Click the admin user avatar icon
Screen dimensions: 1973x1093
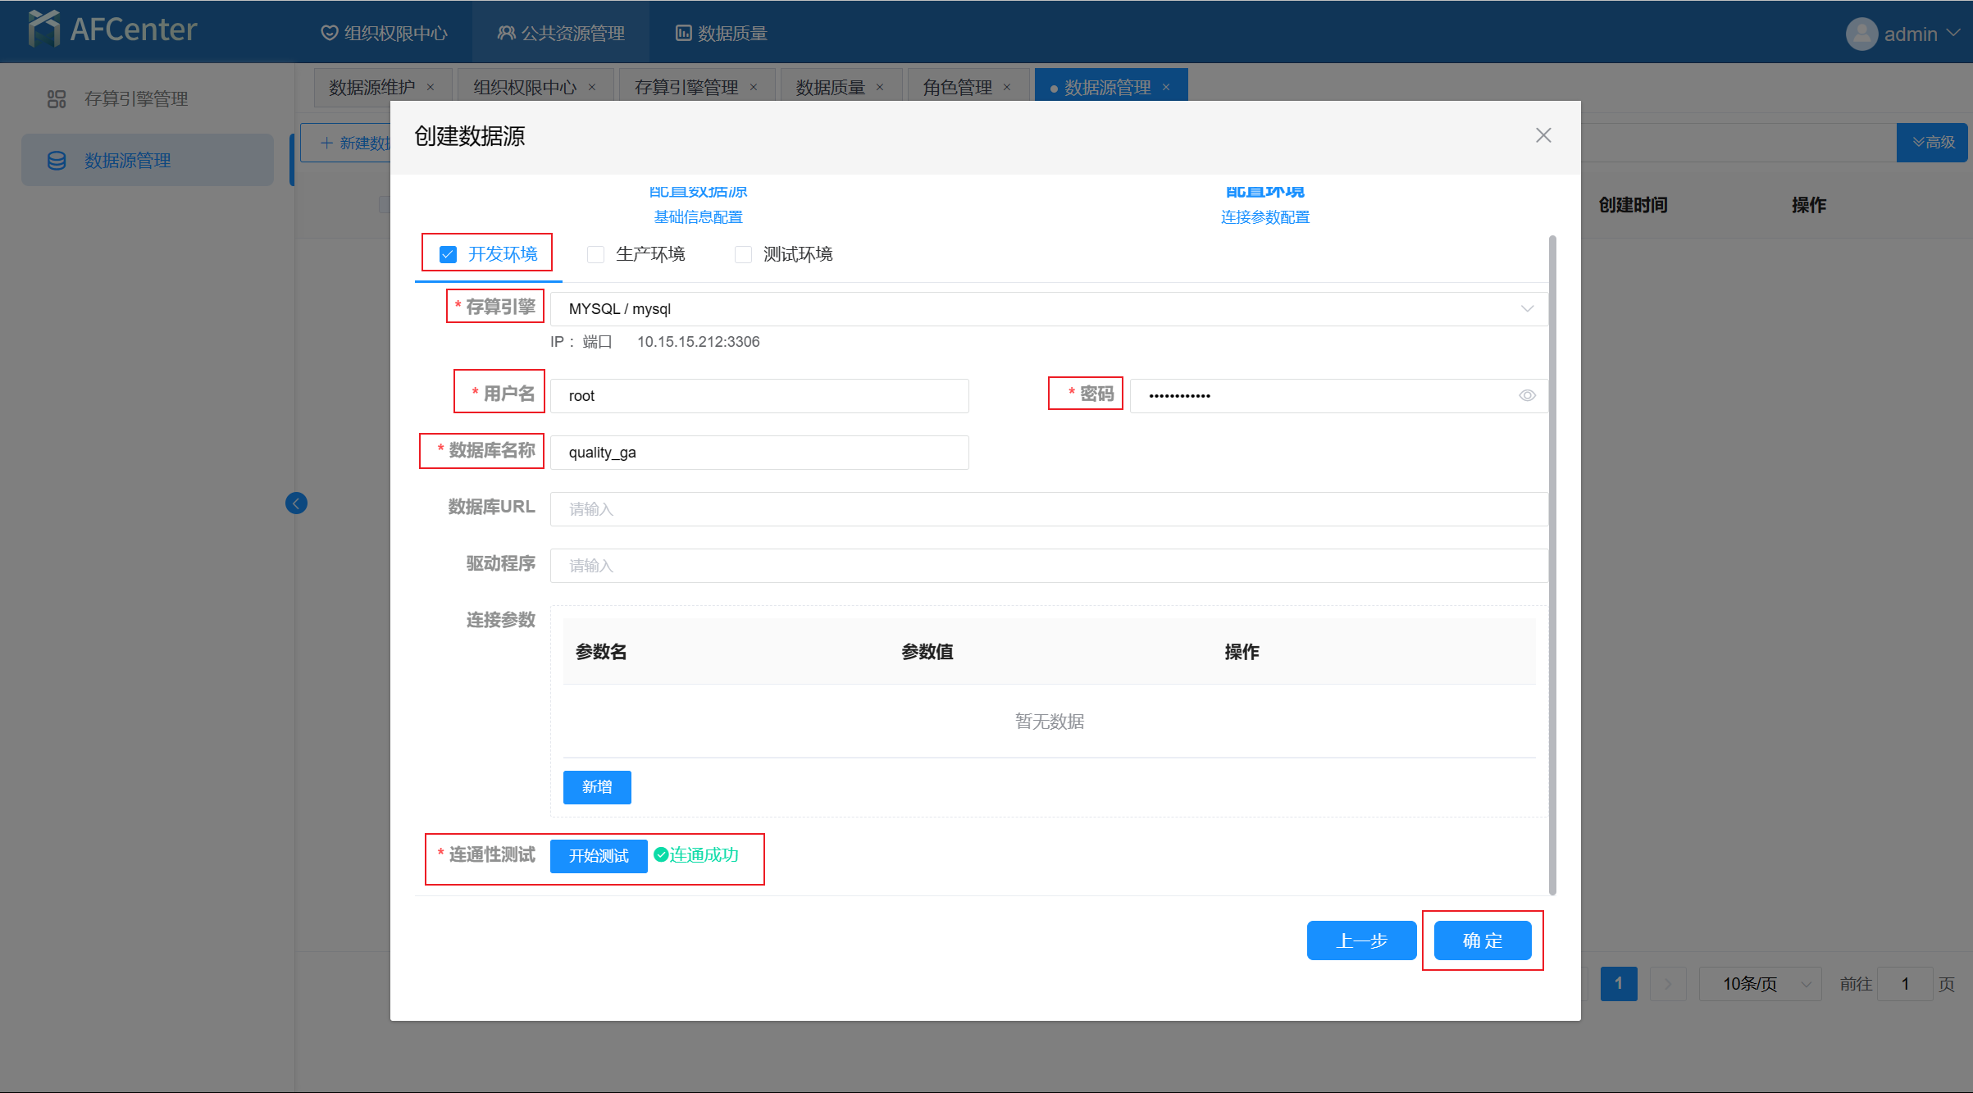click(x=1861, y=34)
